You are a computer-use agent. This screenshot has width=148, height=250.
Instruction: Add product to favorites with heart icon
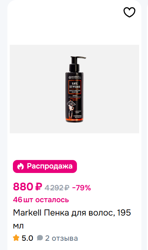pos(129,12)
